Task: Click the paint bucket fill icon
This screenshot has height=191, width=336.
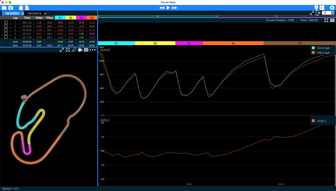Action: 80,50
